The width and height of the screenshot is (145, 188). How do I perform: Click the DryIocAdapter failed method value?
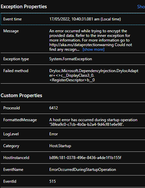click(94, 75)
